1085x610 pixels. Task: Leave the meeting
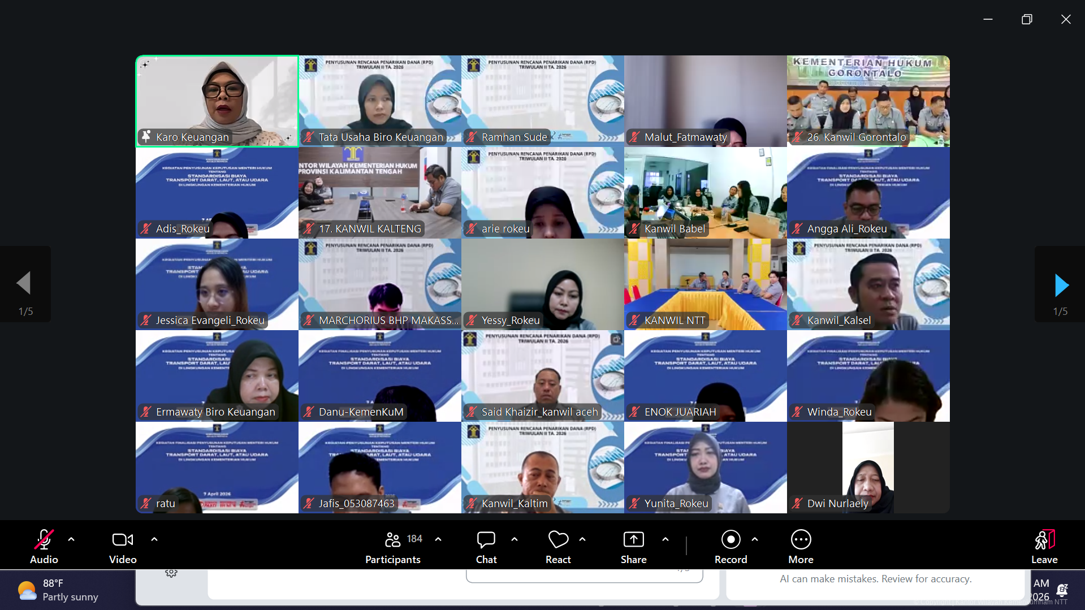(x=1044, y=546)
